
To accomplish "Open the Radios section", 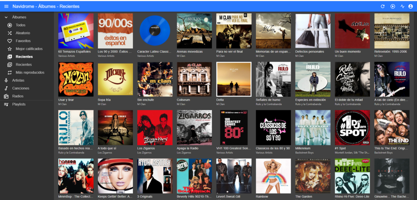I will point(18,96).
